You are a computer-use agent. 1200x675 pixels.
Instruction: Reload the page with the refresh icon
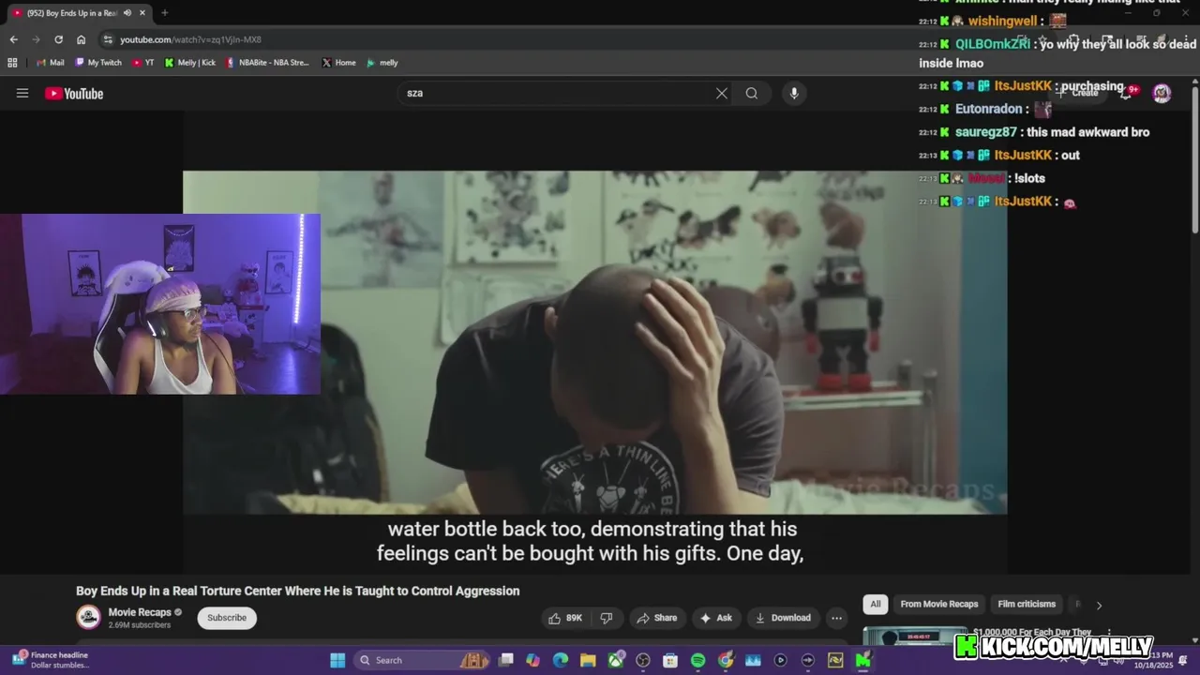point(58,39)
